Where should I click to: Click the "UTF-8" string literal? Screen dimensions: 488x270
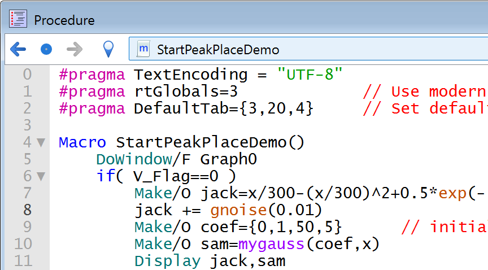coord(310,75)
